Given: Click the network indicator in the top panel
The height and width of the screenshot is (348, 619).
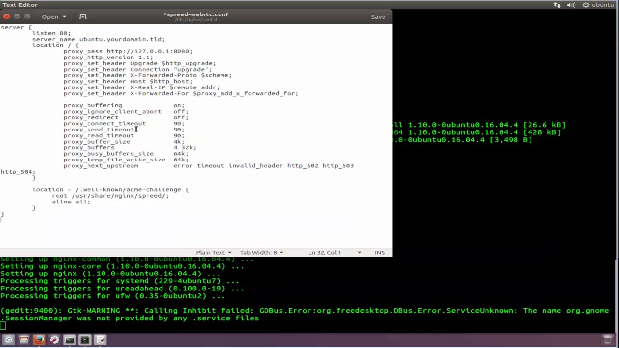Looking at the screenshot, I should coord(557,5).
